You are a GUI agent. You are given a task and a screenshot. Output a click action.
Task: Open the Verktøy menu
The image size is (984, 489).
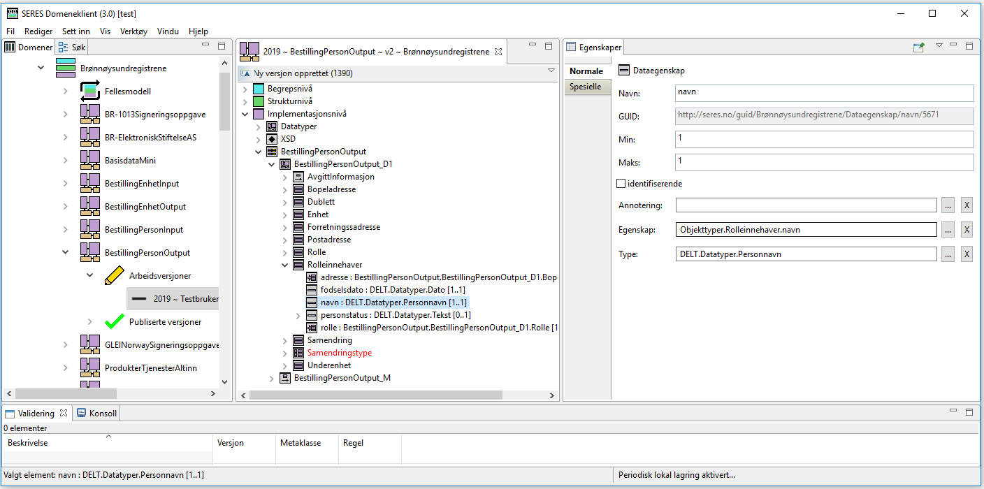pos(134,31)
